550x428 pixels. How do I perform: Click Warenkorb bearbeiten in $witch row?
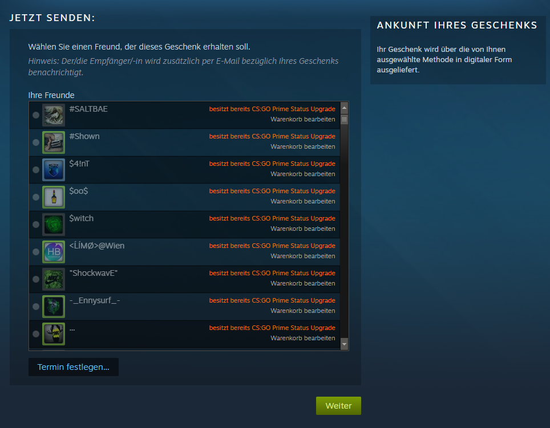(x=303, y=229)
